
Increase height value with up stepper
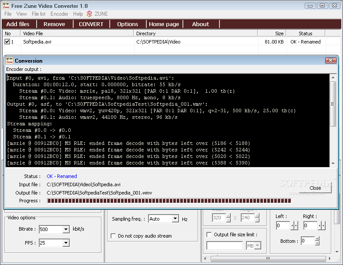click(x=258, y=215)
